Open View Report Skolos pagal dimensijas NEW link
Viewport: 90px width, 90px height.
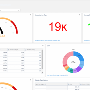pyautogui.click(x=57, y=75)
